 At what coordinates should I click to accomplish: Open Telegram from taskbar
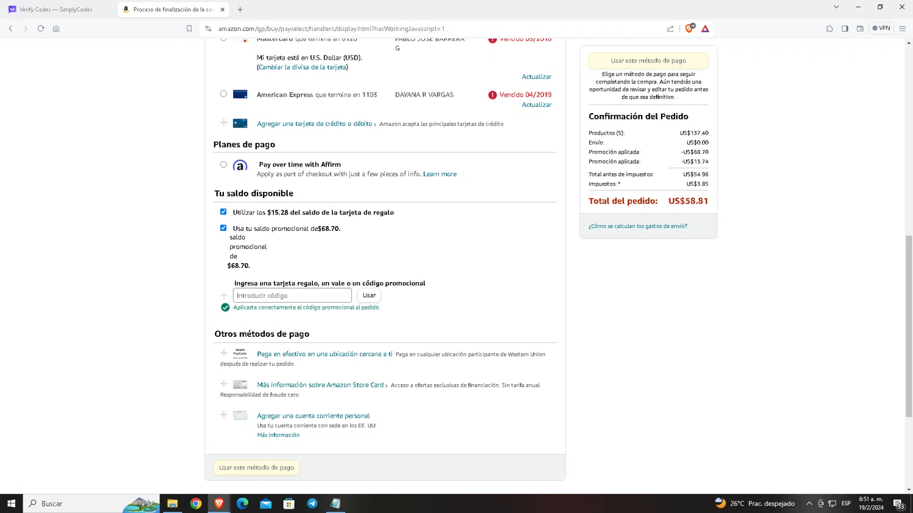coord(312,503)
